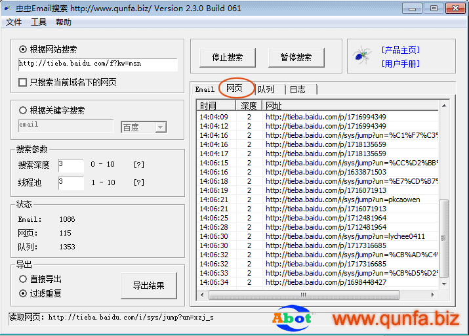Click the horizontal scrollbar left arrow

[x=203, y=295]
